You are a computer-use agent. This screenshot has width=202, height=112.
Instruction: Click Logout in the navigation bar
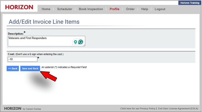160,9
